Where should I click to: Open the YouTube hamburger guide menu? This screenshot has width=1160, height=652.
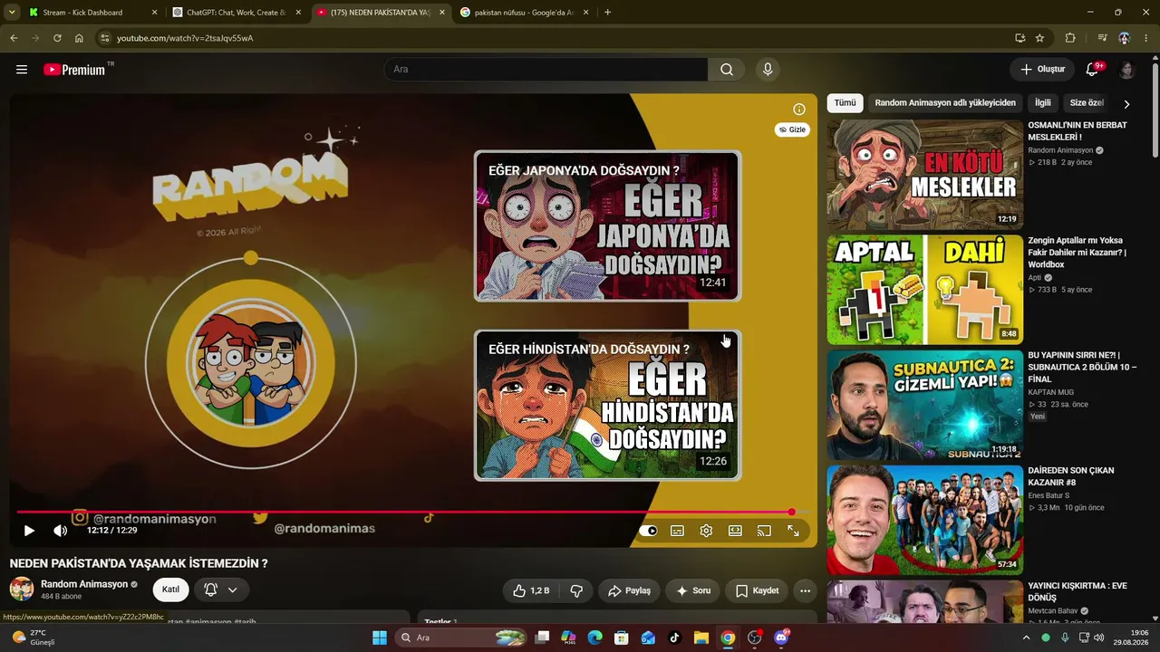22,70
